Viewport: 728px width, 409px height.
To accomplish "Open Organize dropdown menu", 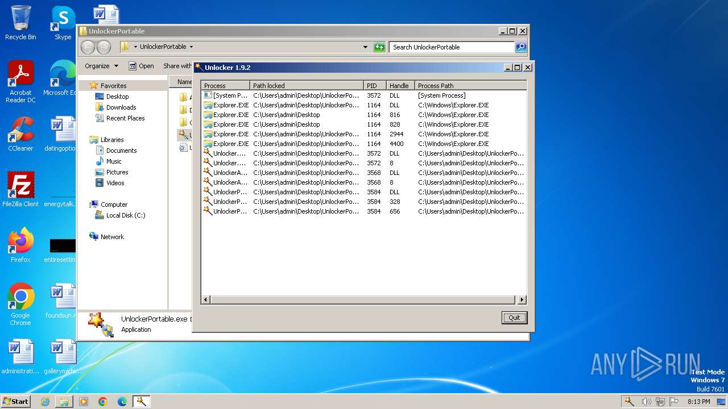I will pos(101,66).
